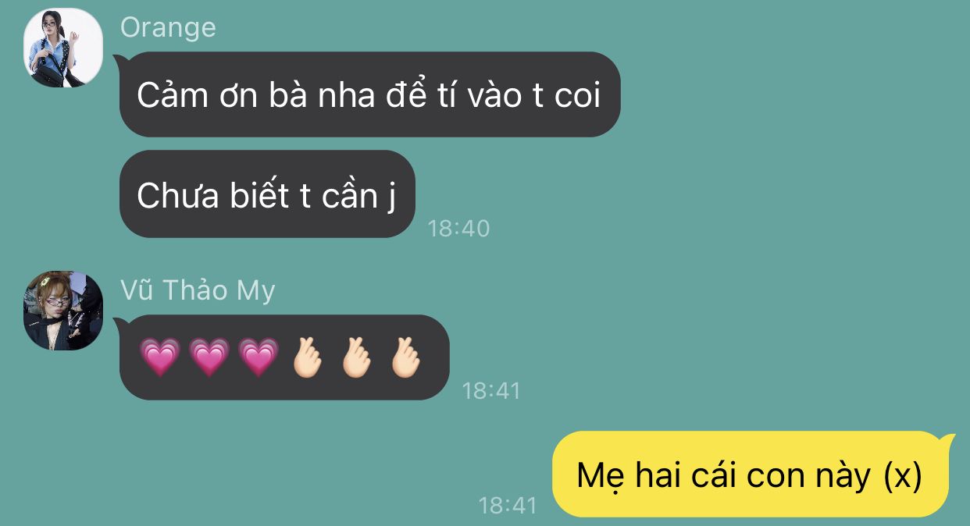Click the first pink heart emoji
The image size is (970, 526).
(159, 358)
